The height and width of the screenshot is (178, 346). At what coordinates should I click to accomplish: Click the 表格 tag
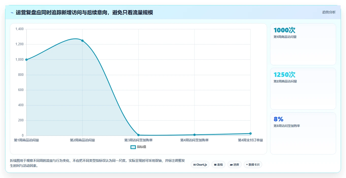tap(218, 165)
